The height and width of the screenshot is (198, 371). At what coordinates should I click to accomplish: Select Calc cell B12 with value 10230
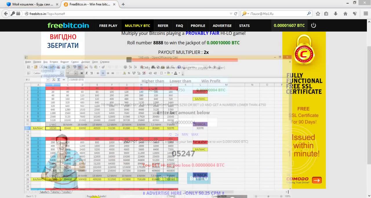pos(53,128)
